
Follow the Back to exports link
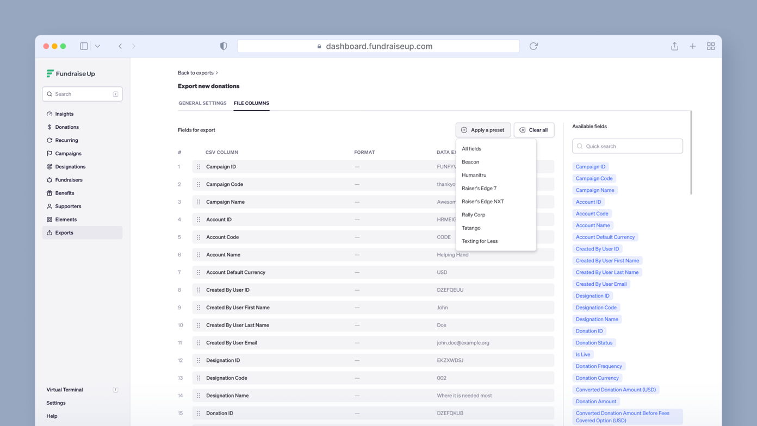195,73
